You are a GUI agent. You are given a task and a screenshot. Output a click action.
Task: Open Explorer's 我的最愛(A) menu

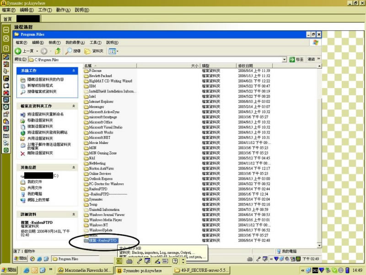75,43
